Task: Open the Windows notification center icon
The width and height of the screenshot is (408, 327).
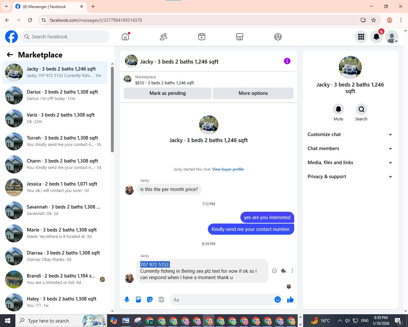Action: [x=398, y=321]
